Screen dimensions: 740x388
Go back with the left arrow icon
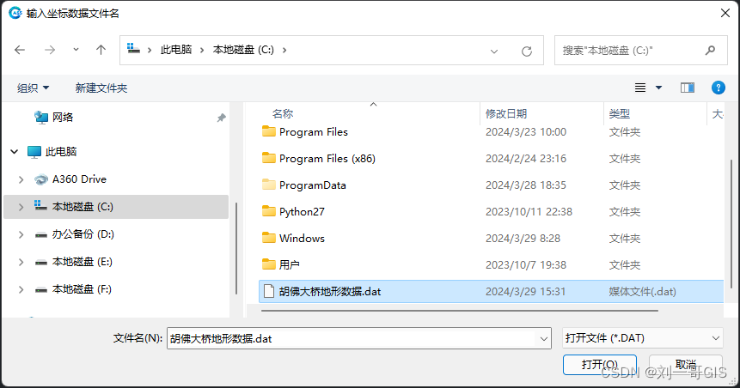pos(20,50)
